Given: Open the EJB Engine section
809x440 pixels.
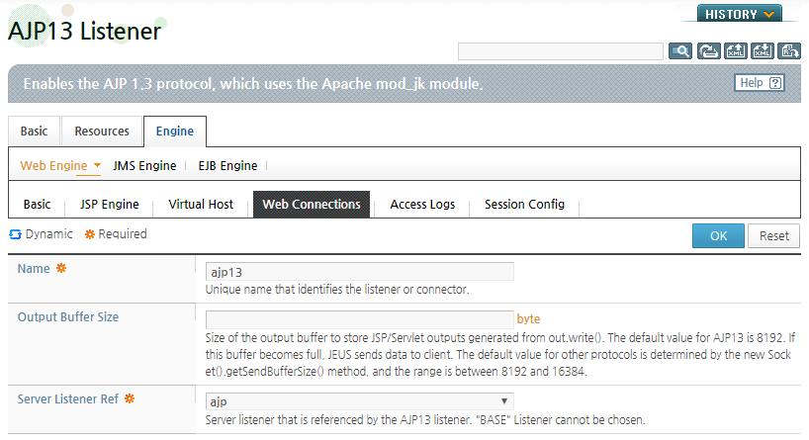Looking at the screenshot, I should point(227,165).
